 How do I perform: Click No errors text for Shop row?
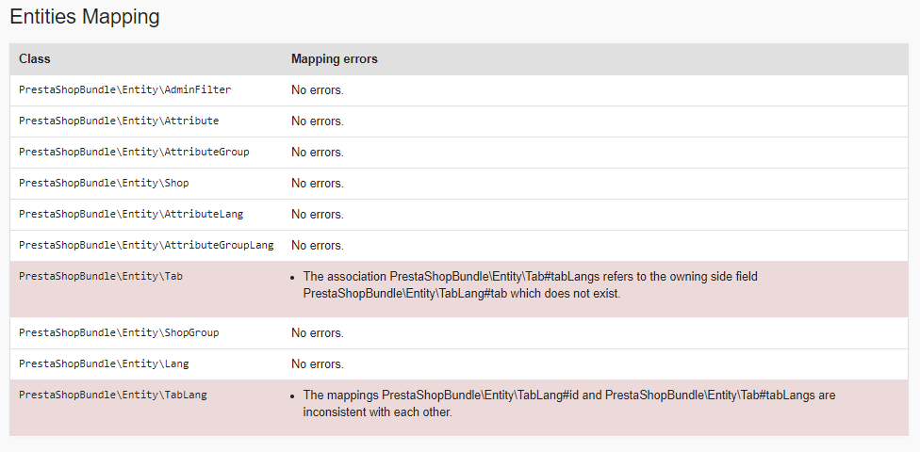pyautogui.click(x=317, y=183)
